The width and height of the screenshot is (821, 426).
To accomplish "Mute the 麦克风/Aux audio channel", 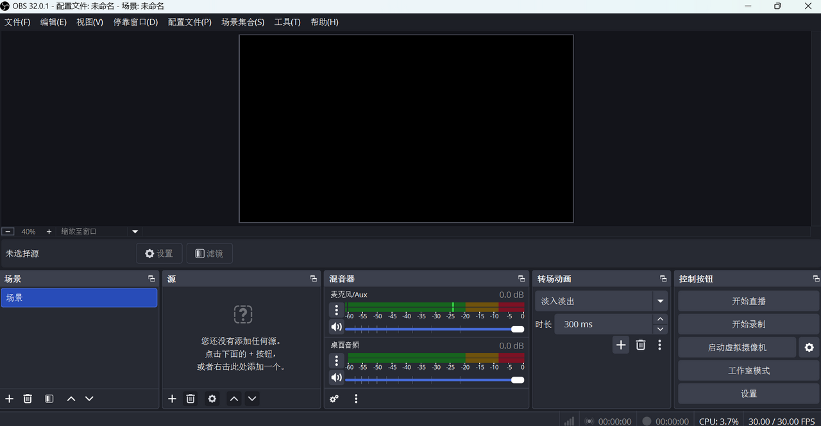I will coord(336,327).
